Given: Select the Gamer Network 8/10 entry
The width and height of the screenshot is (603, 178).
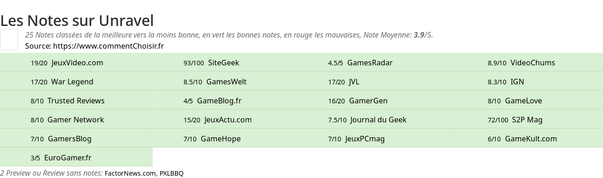Looking at the screenshot, I should (x=75, y=120).
